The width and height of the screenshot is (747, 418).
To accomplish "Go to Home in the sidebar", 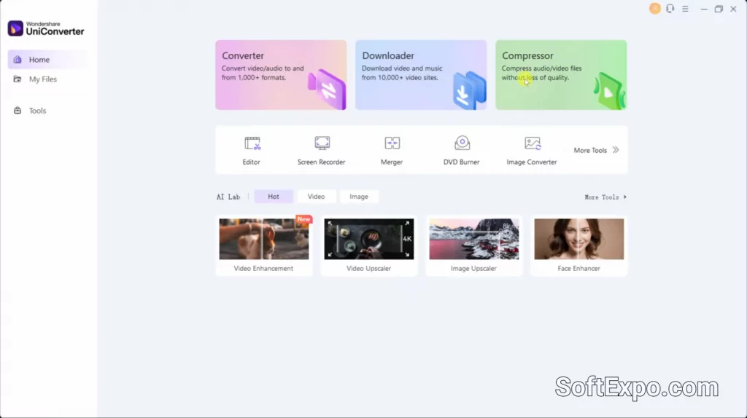I will coord(39,60).
